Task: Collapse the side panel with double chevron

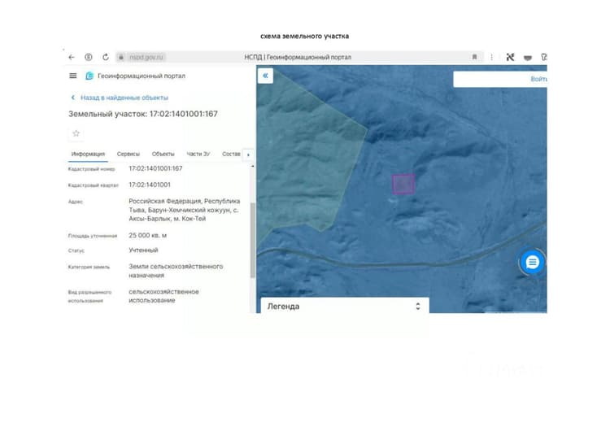Action: [265, 76]
